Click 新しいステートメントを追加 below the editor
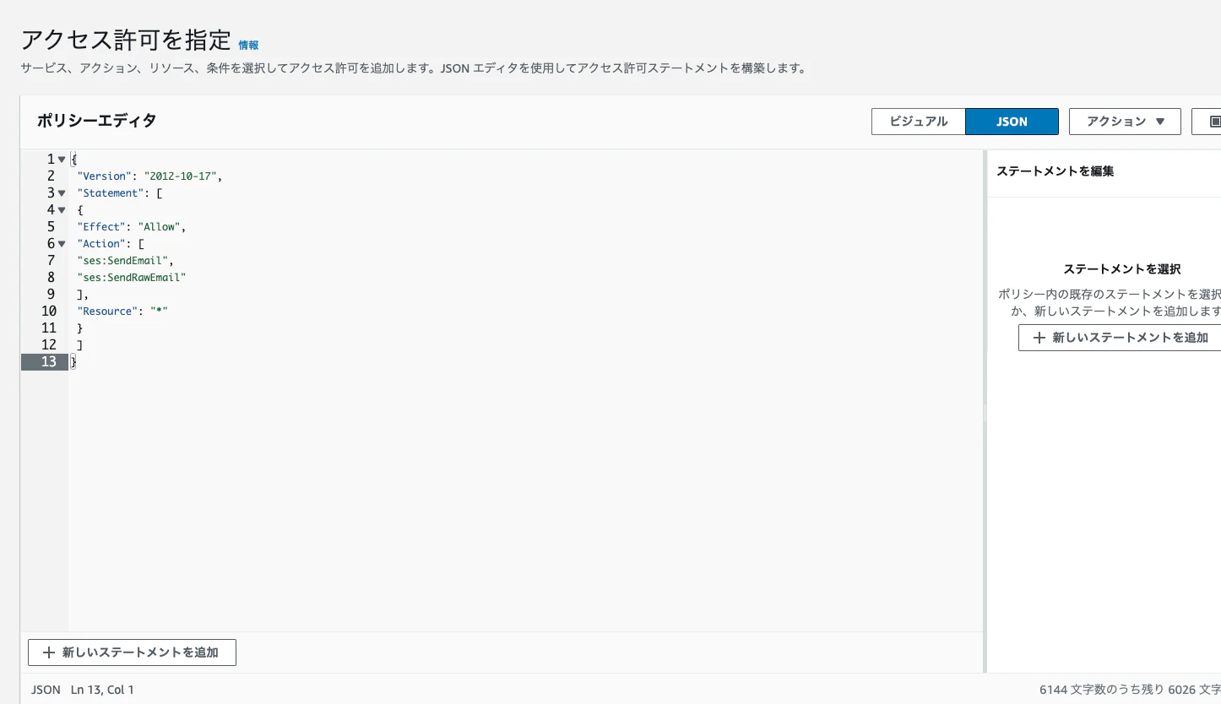 132,653
